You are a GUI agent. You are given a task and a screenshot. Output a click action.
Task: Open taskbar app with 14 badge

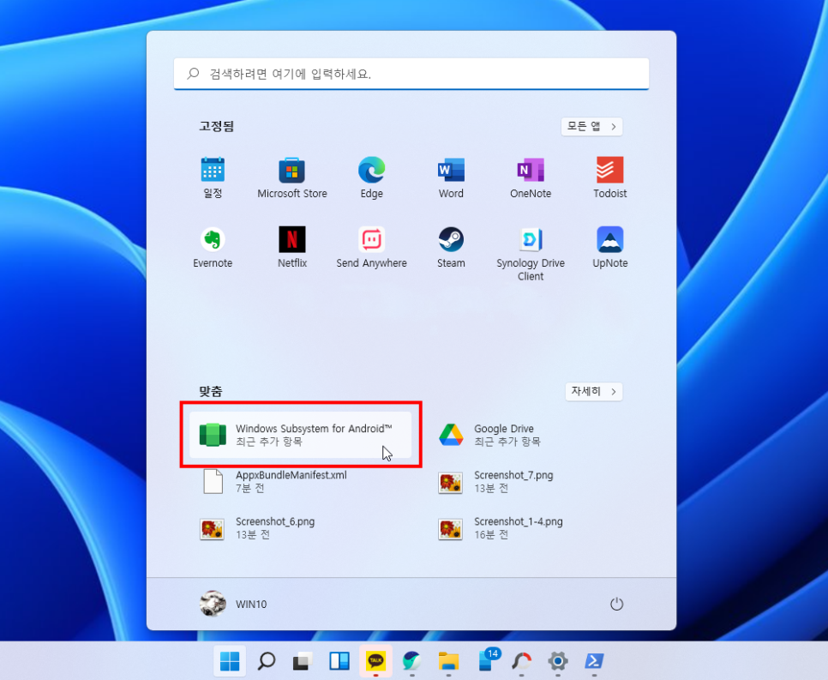[x=489, y=660]
